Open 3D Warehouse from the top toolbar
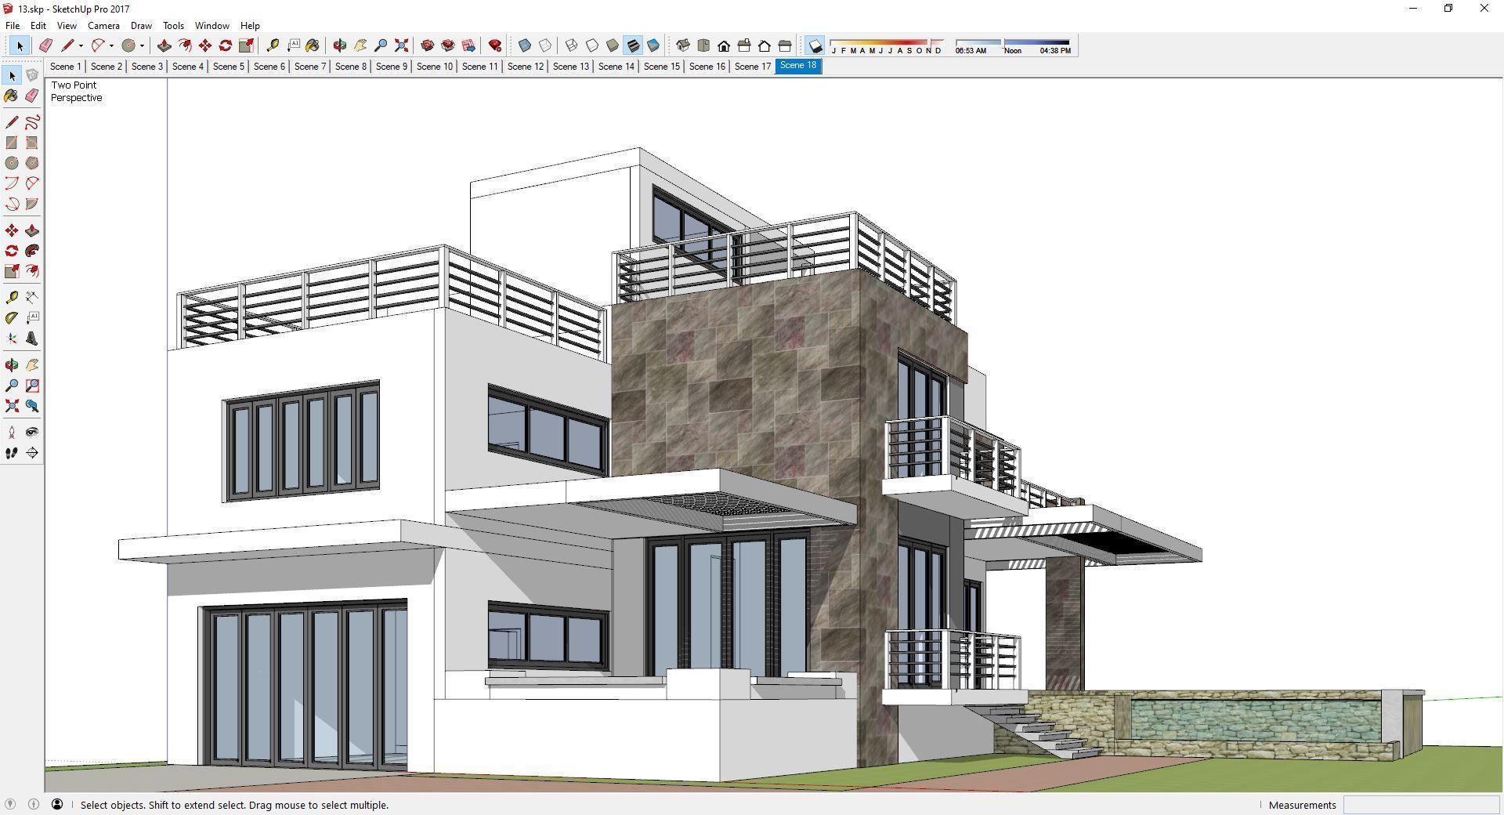 [428, 45]
